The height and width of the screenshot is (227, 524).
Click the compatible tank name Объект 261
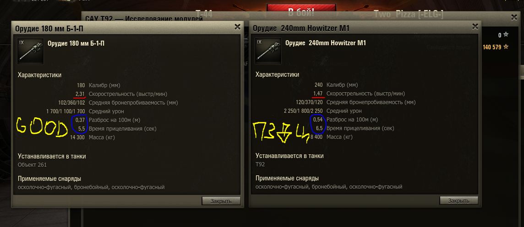pos(32,165)
